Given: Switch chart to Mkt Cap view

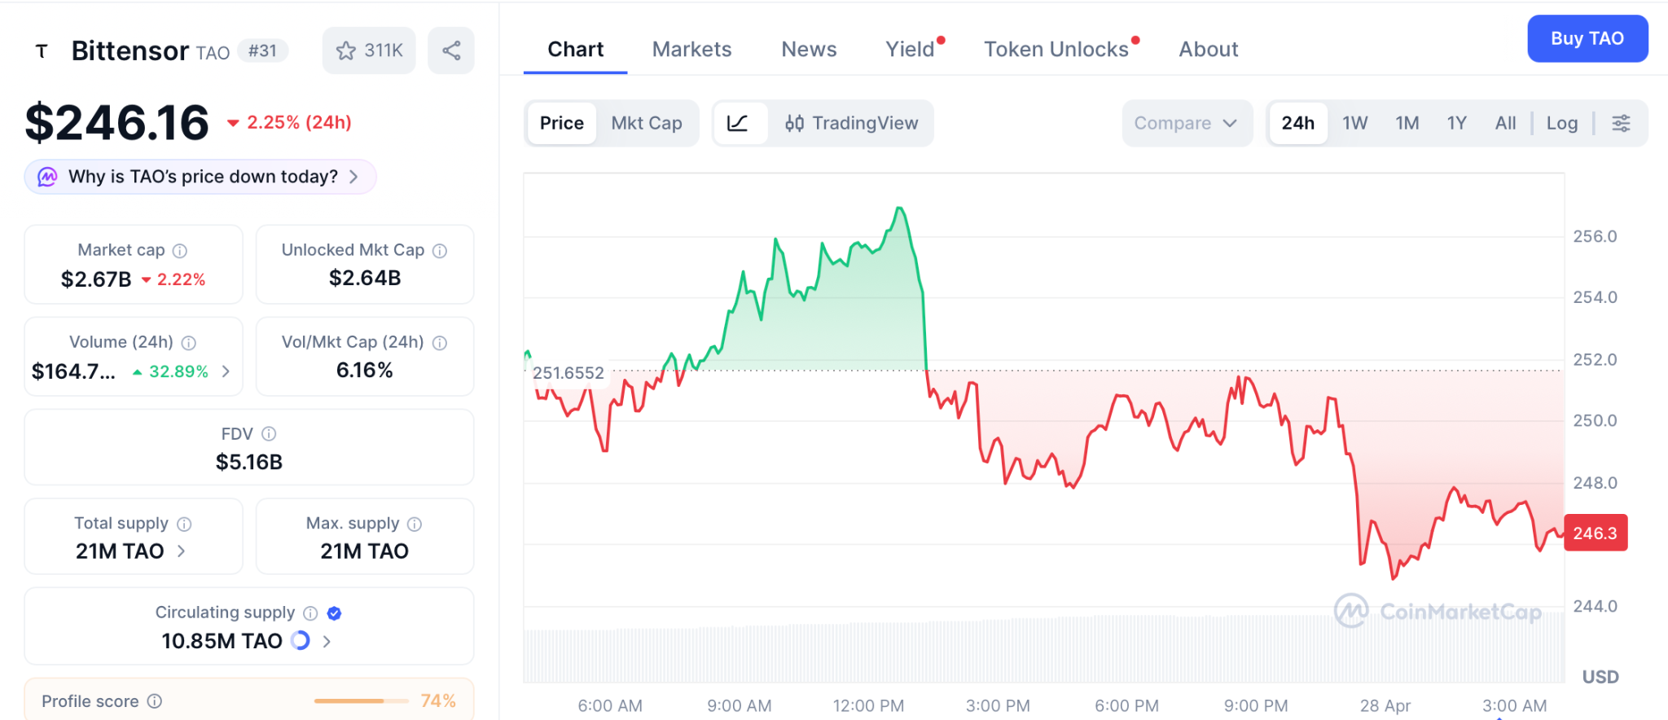Looking at the screenshot, I should (647, 123).
